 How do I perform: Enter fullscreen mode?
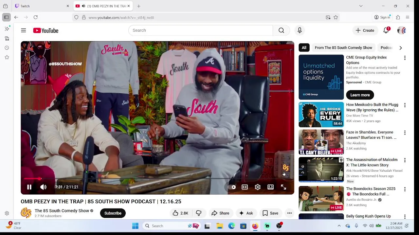pyautogui.click(x=283, y=187)
